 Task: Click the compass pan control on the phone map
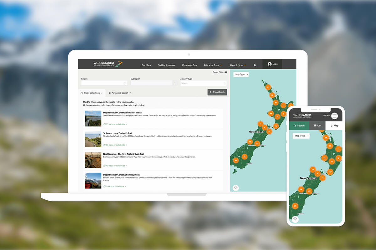point(295,219)
